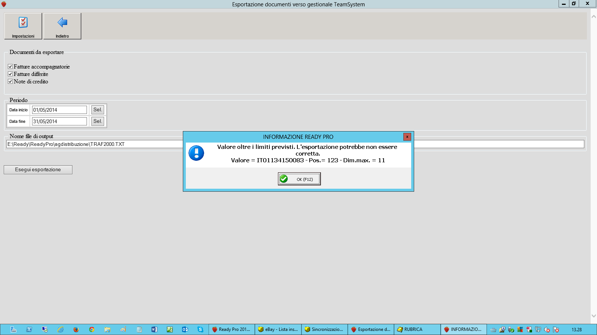
Task: Click the colorful blocks tray icon
Action: click(x=520, y=329)
